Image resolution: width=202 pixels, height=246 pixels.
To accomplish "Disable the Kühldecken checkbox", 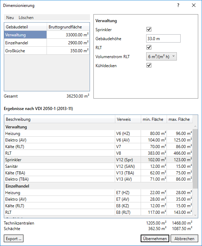I will coord(149,65).
